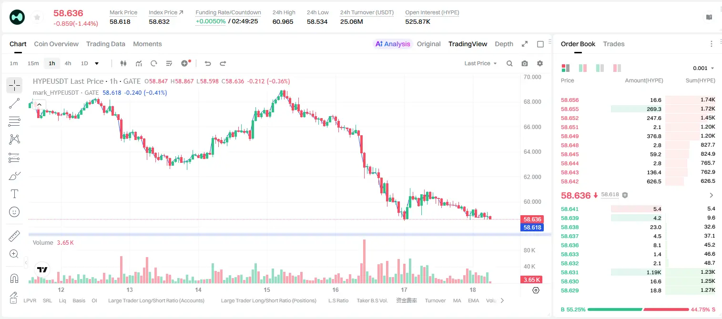Switch to the Trades tab
This screenshot has width=722, height=319.
(x=614, y=44)
